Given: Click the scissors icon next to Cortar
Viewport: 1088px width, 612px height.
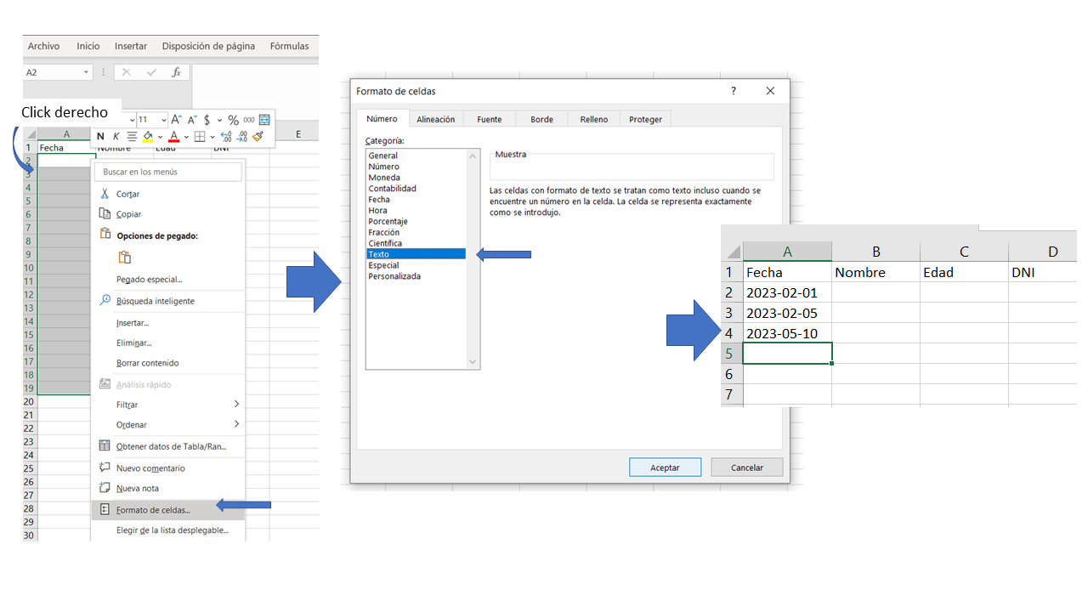Looking at the screenshot, I should pos(105,194).
